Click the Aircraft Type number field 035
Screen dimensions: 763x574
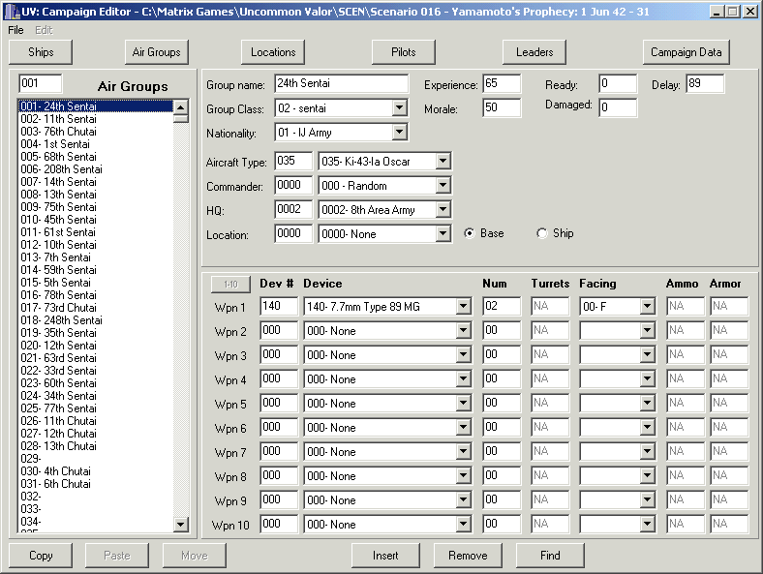pyautogui.click(x=293, y=161)
